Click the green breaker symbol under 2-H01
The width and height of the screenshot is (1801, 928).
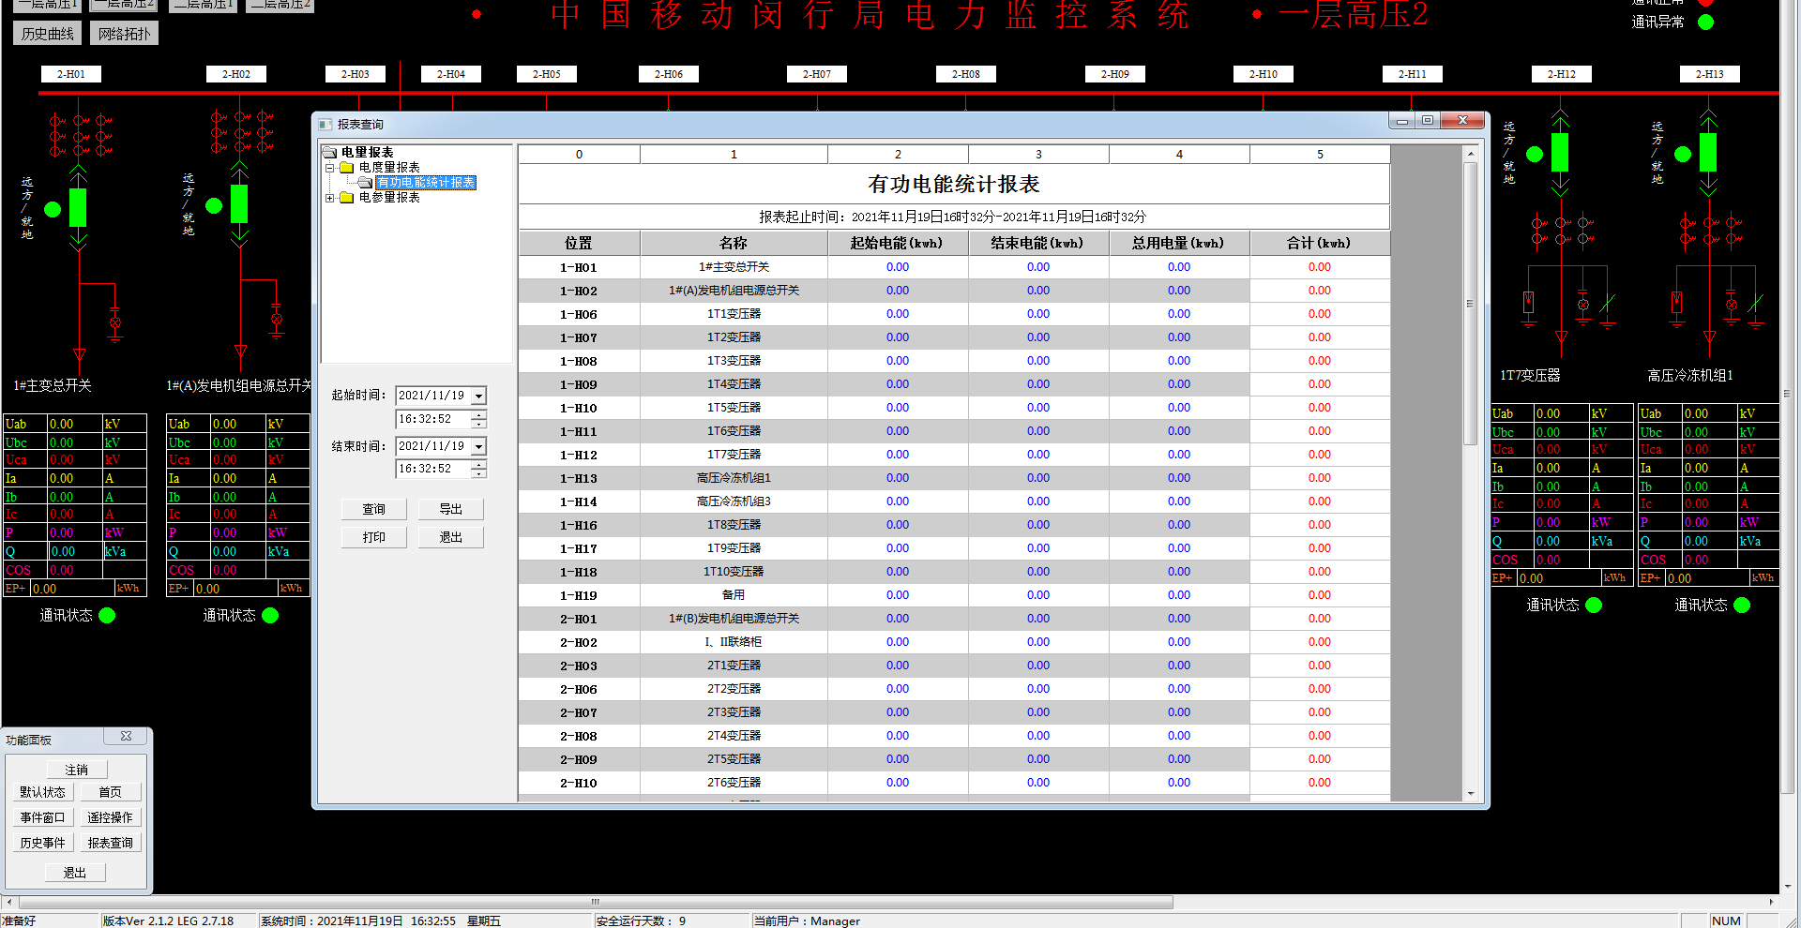point(78,207)
